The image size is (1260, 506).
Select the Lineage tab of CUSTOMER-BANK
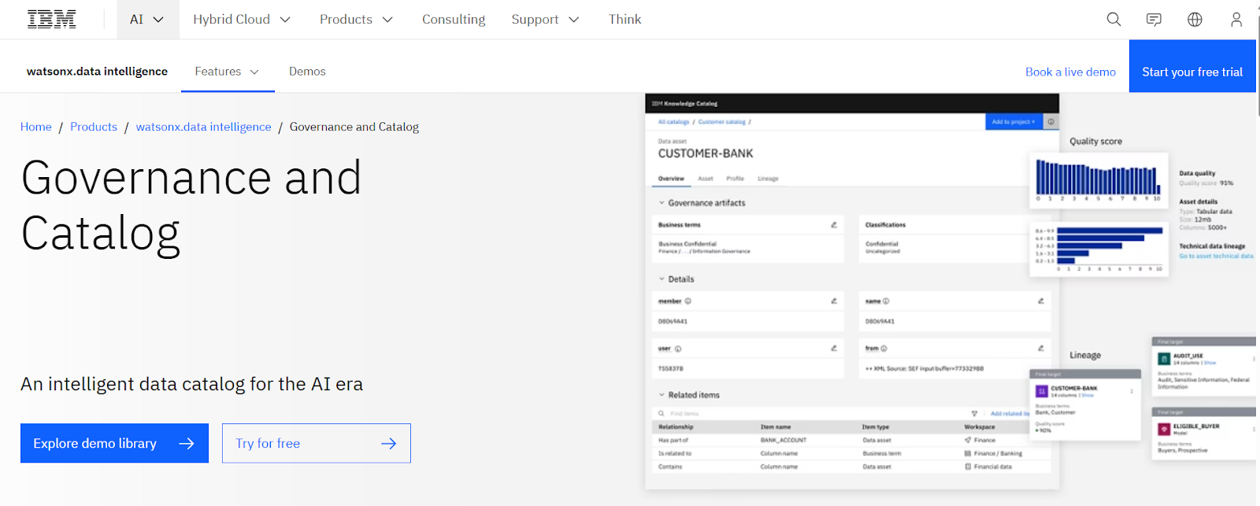coord(768,179)
